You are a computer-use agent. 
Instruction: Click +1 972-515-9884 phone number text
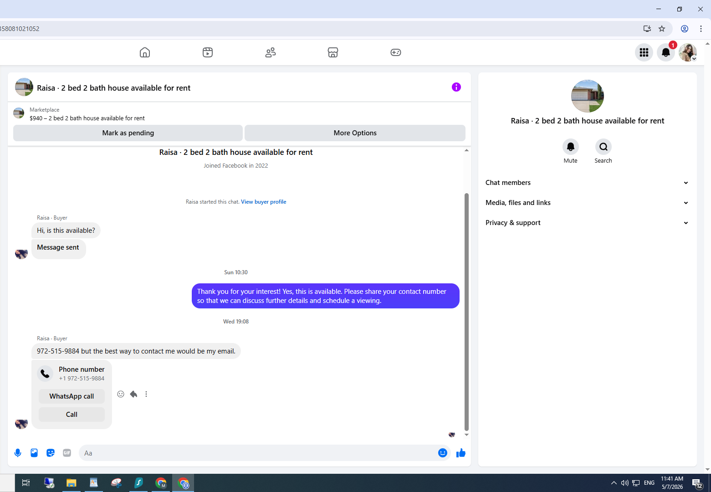[x=82, y=379]
